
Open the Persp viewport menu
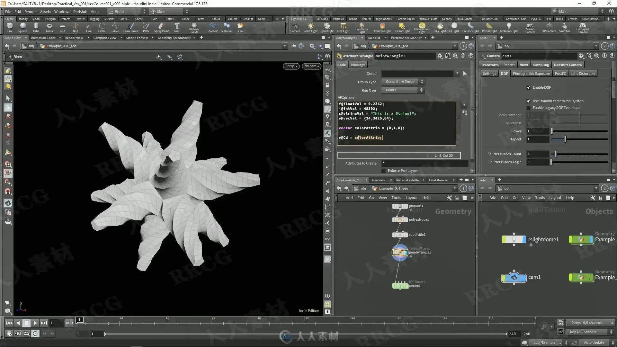click(291, 66)
